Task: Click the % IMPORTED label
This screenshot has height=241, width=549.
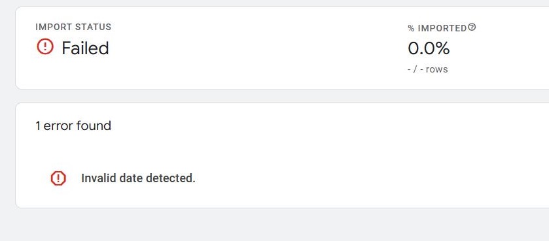Action: 437,28
